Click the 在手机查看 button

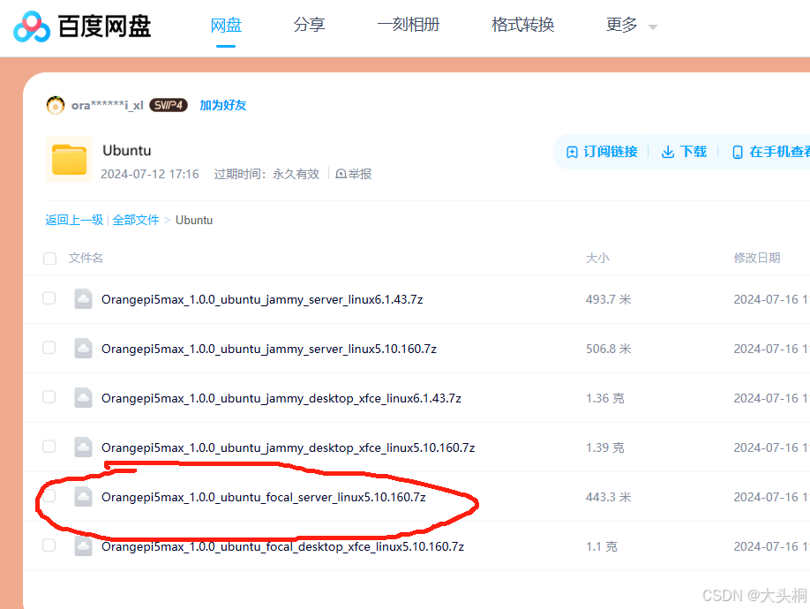[x=771, y=152]
